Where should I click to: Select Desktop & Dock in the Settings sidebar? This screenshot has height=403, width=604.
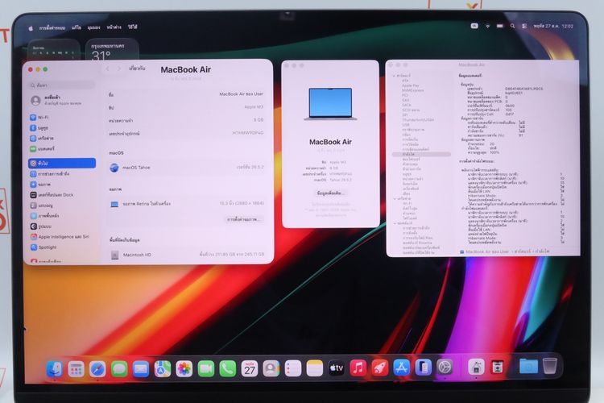pyautogui.click(x=62, y=195)
